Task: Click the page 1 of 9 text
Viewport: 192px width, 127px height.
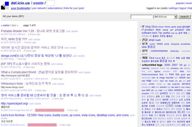Action: point(29,25)
